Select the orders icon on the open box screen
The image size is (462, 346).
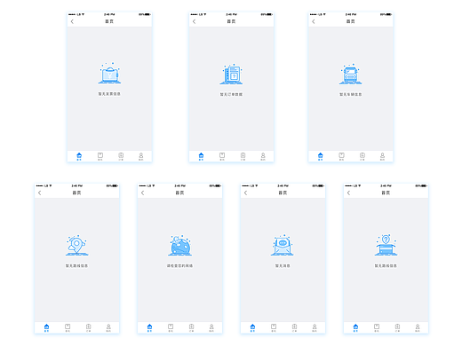coord(397,327)
